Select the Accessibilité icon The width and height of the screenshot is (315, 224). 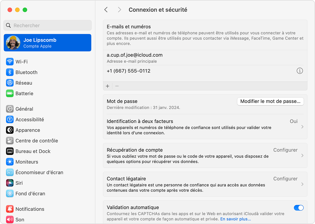tap(10, 119)
